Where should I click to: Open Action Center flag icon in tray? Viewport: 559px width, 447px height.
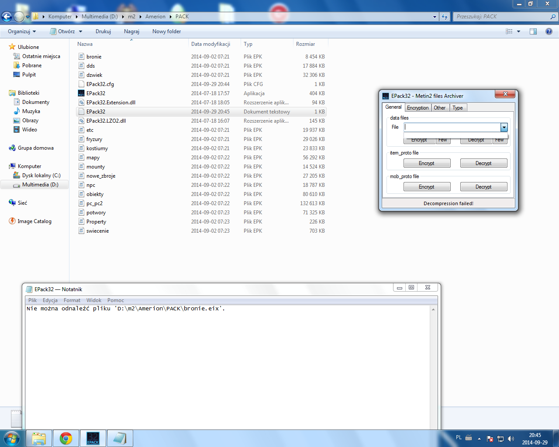pos(490,439)
